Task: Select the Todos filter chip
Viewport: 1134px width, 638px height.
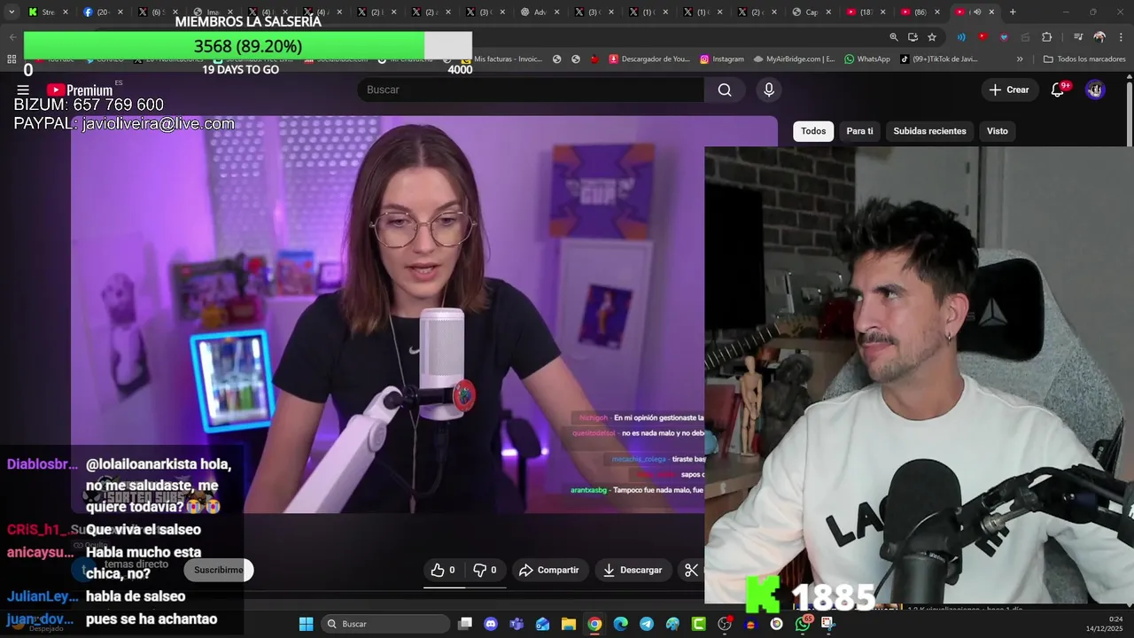Action: pyautogui.click(x=813, y=131)
